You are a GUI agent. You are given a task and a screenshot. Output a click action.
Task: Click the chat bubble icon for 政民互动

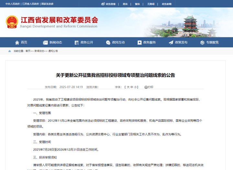coord(108,43)
